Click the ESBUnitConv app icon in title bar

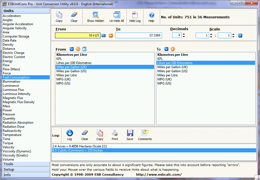click(4, 4)
